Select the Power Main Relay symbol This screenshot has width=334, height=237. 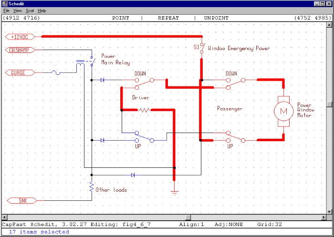point(86,63)
